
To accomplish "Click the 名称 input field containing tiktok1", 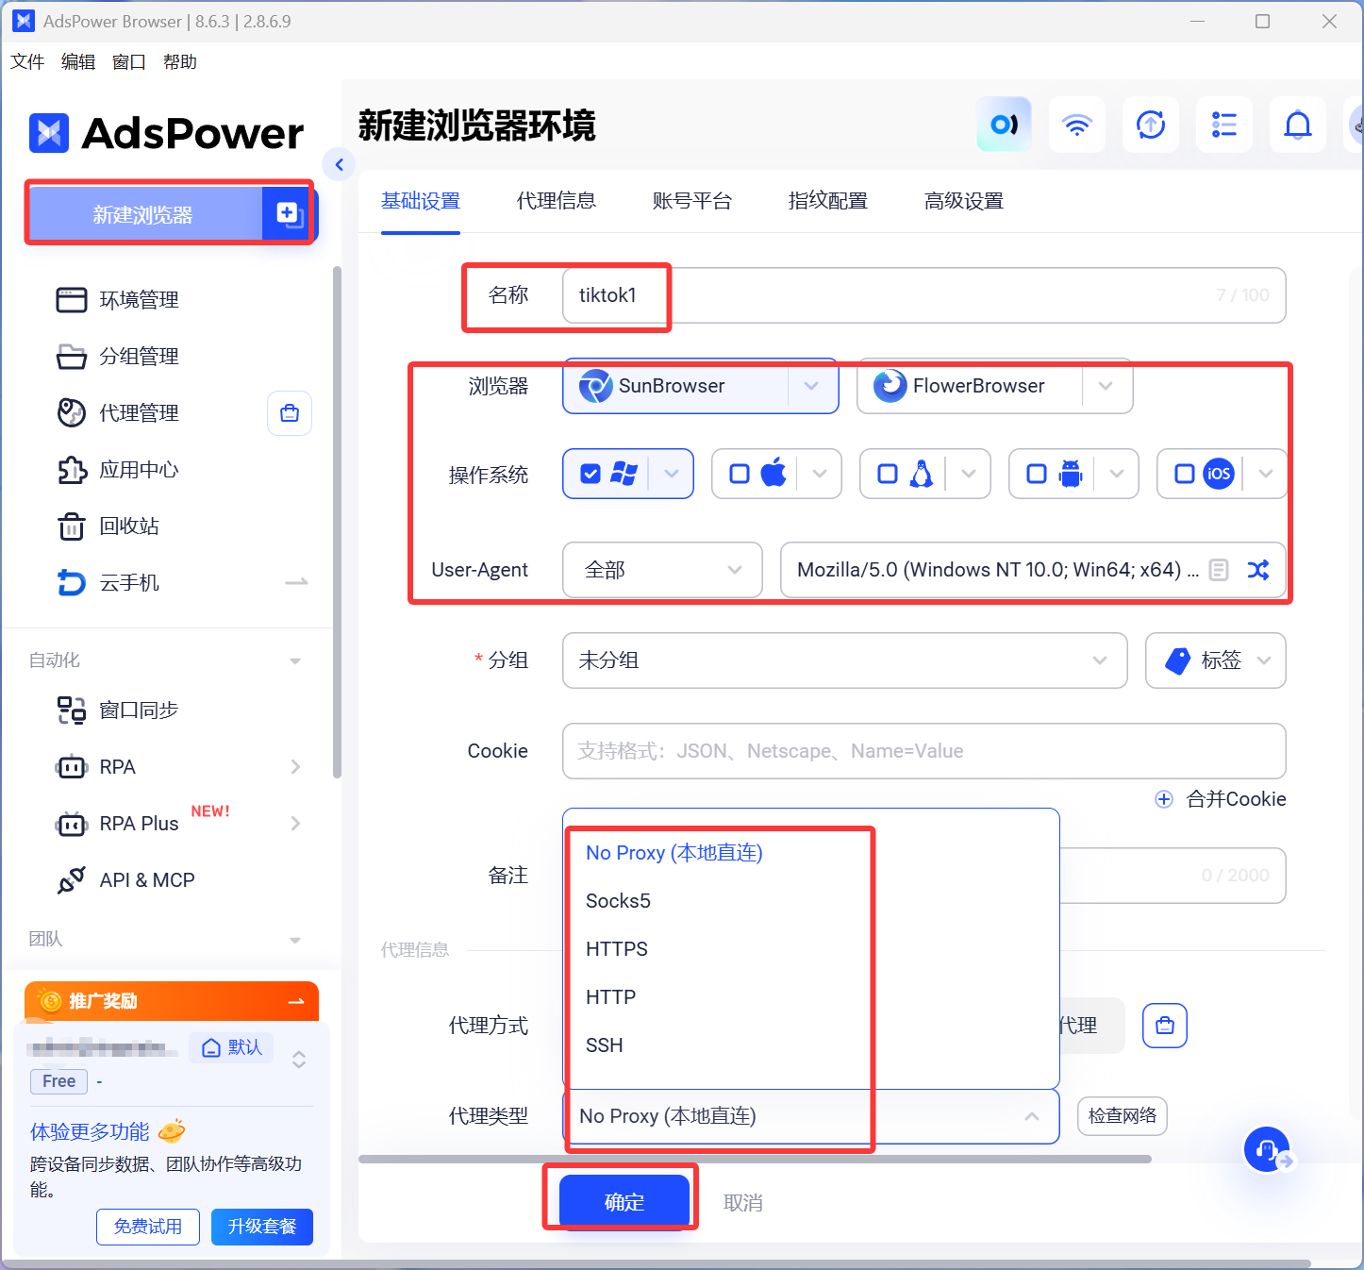I will tap(924, 295).
